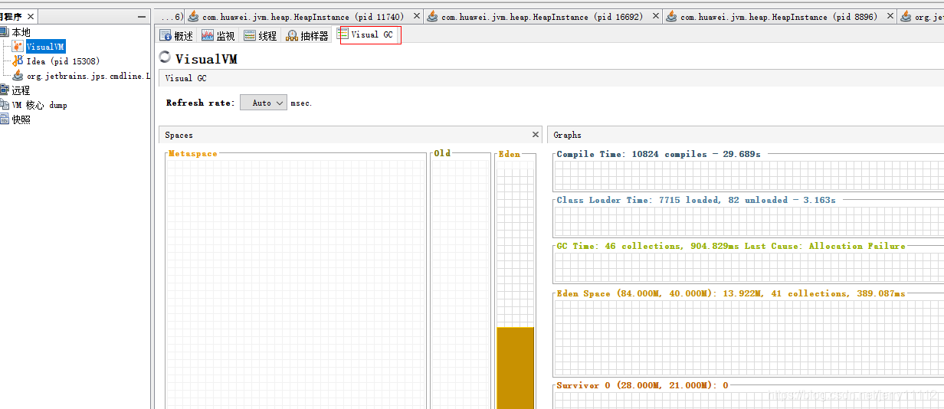Image resolution: width=944 pixels, height=409 pixels.
Task: Click the 远程 (Remote) network icon
Action: coord(4,90)
